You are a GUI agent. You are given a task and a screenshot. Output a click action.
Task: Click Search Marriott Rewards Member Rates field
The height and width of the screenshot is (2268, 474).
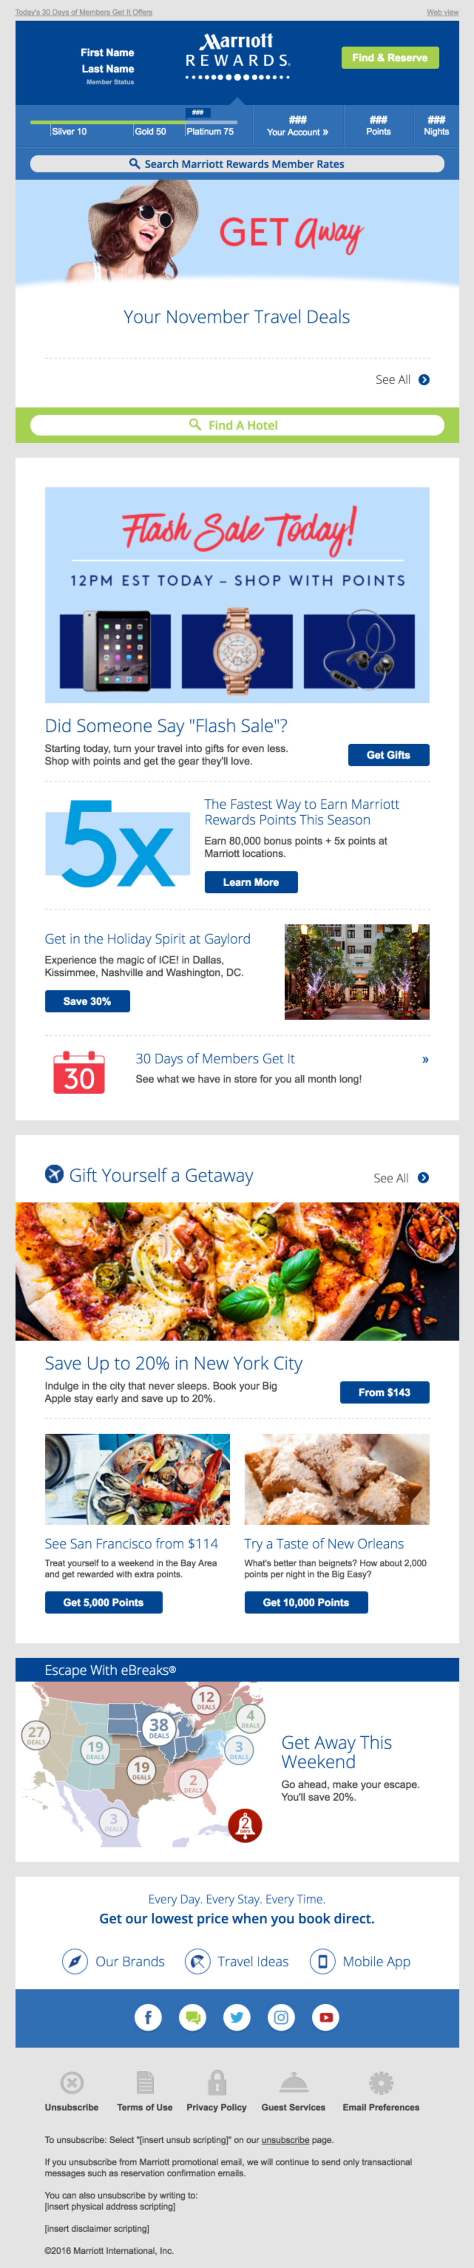pos(237,164)
